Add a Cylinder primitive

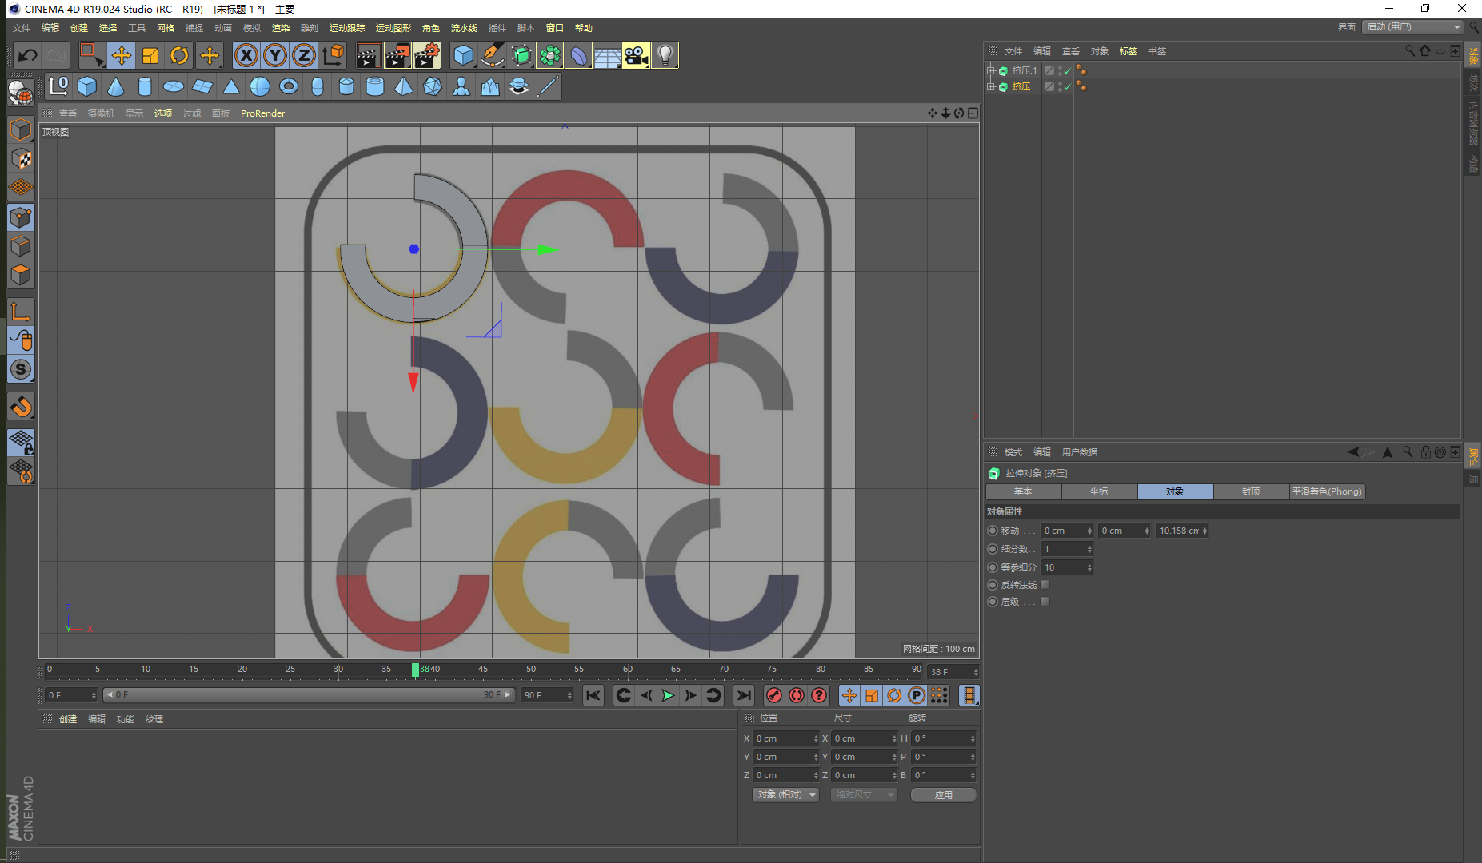click(x=145, y=86)
